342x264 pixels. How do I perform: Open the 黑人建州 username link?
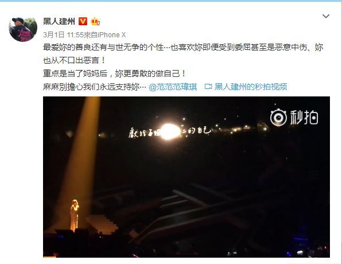point(59,21)
